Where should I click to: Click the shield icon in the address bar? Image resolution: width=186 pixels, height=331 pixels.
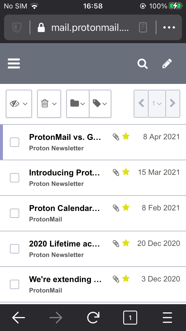tap(17, 27)
